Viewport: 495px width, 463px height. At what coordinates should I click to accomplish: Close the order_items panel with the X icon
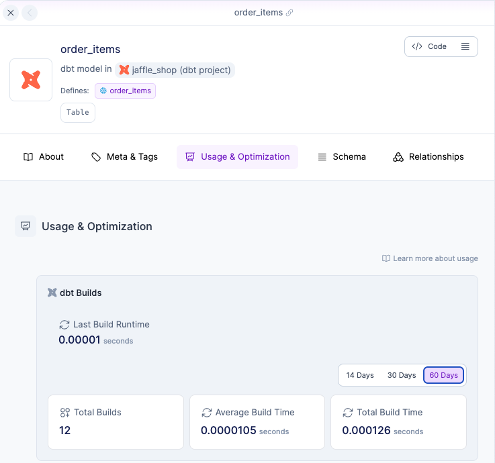point(11,13)
